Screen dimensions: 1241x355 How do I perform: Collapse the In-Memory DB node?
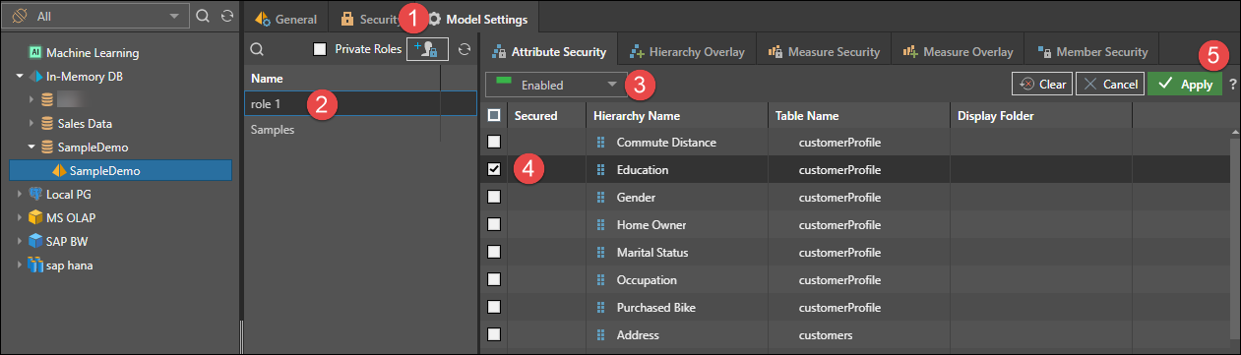[20, 77]
